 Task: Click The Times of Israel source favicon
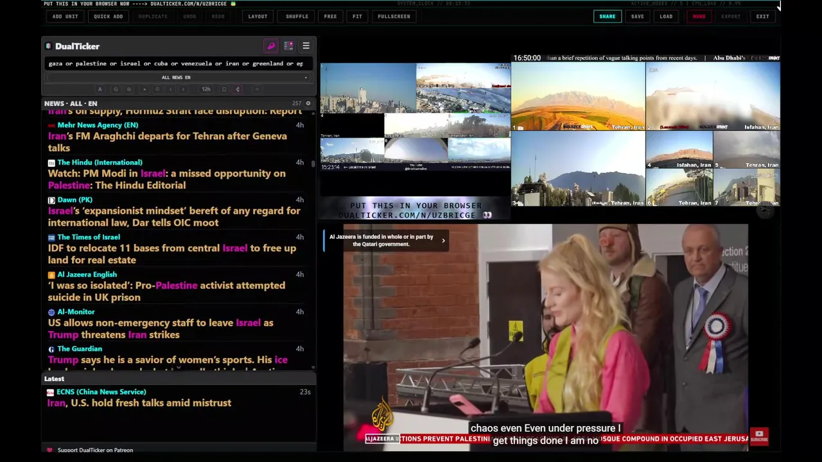pyautogui.click(x=51, y=237)
